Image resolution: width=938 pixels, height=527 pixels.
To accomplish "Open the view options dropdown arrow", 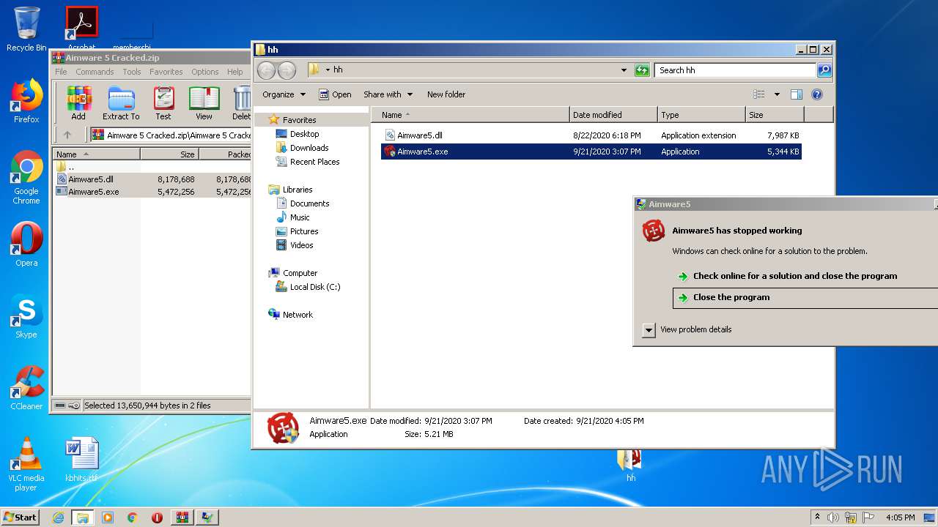I will [777, 94].
